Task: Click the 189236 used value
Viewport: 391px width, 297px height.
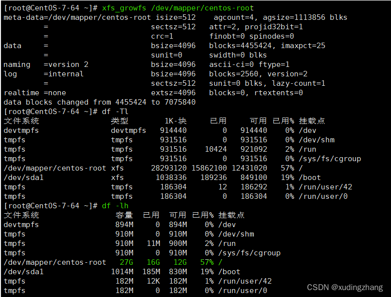Action: (x=214, y=178)
